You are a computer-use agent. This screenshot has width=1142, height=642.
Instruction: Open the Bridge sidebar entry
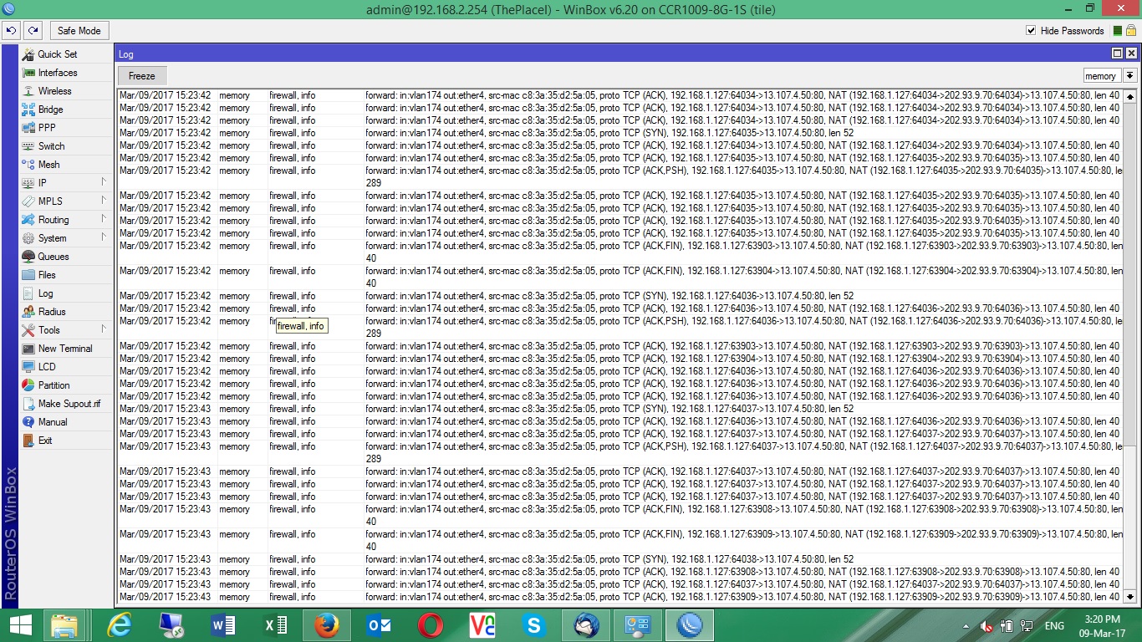coord(65,110)
